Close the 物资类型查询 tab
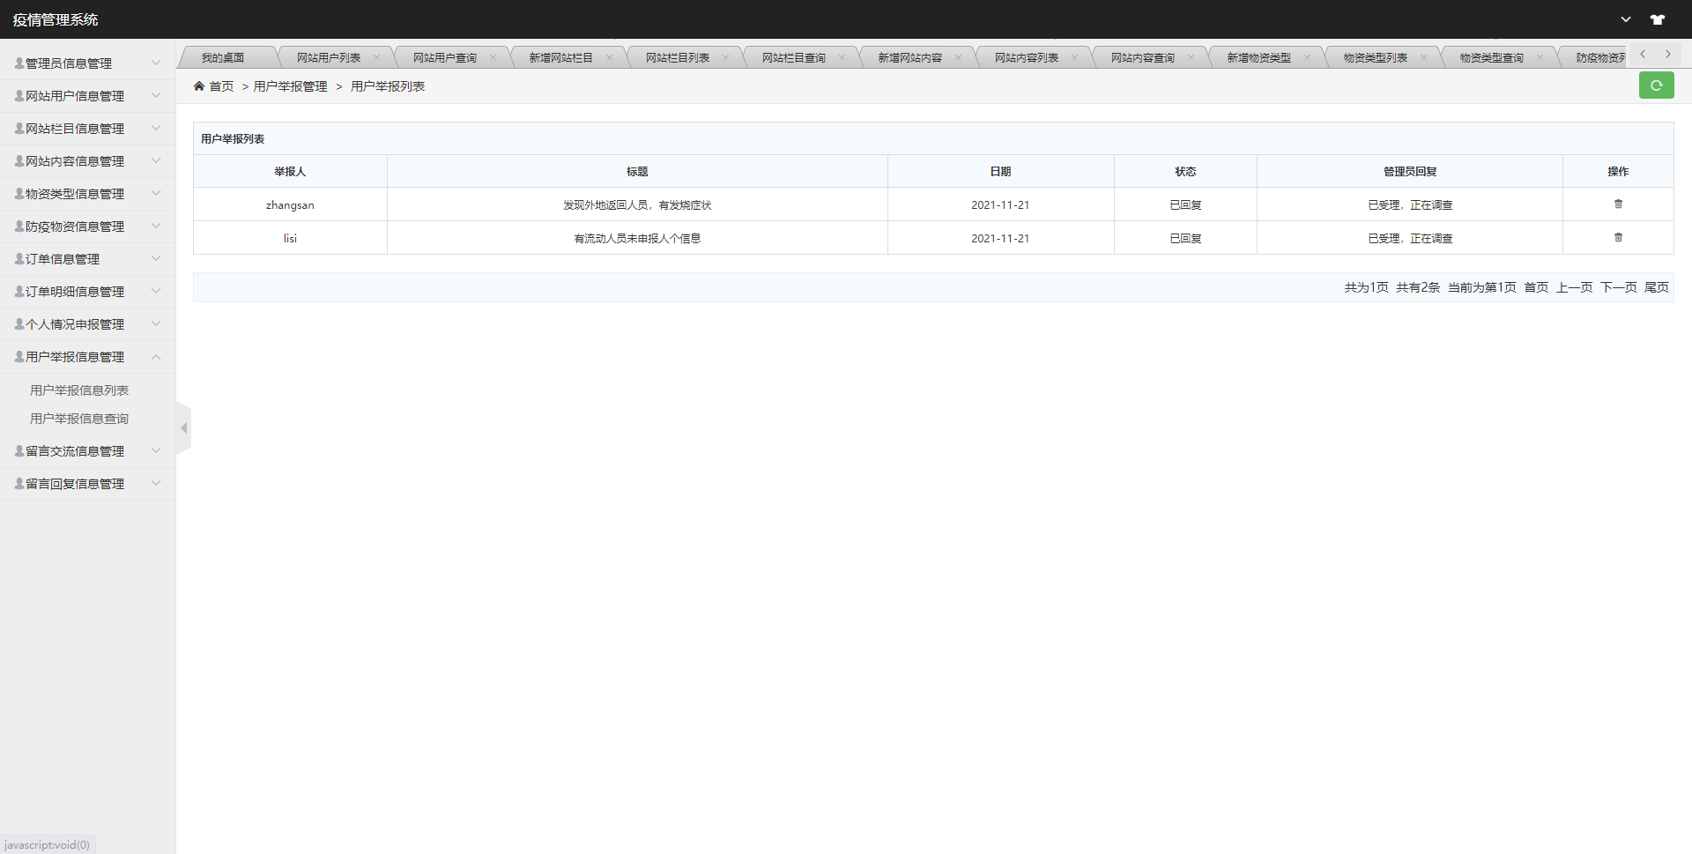1692x854 pixels. [1540, 57]
